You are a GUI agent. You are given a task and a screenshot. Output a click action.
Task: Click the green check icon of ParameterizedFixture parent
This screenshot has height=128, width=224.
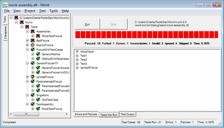[x=33, y=81]
